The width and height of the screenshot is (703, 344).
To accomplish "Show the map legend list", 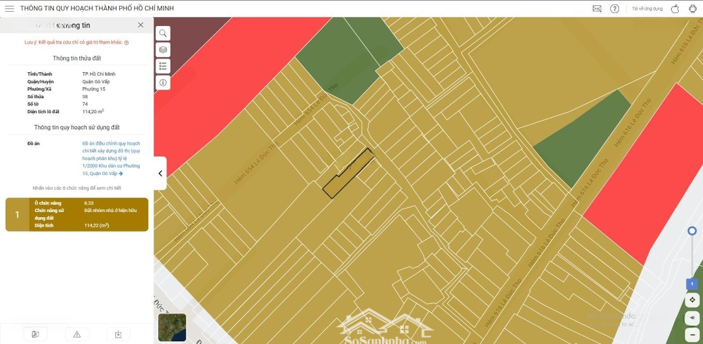I will tap(163, 66).
